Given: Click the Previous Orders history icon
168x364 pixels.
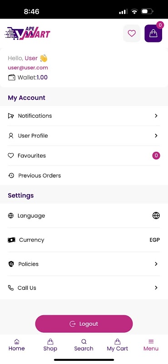Looking at the screenshot, I should pos(11,176).
